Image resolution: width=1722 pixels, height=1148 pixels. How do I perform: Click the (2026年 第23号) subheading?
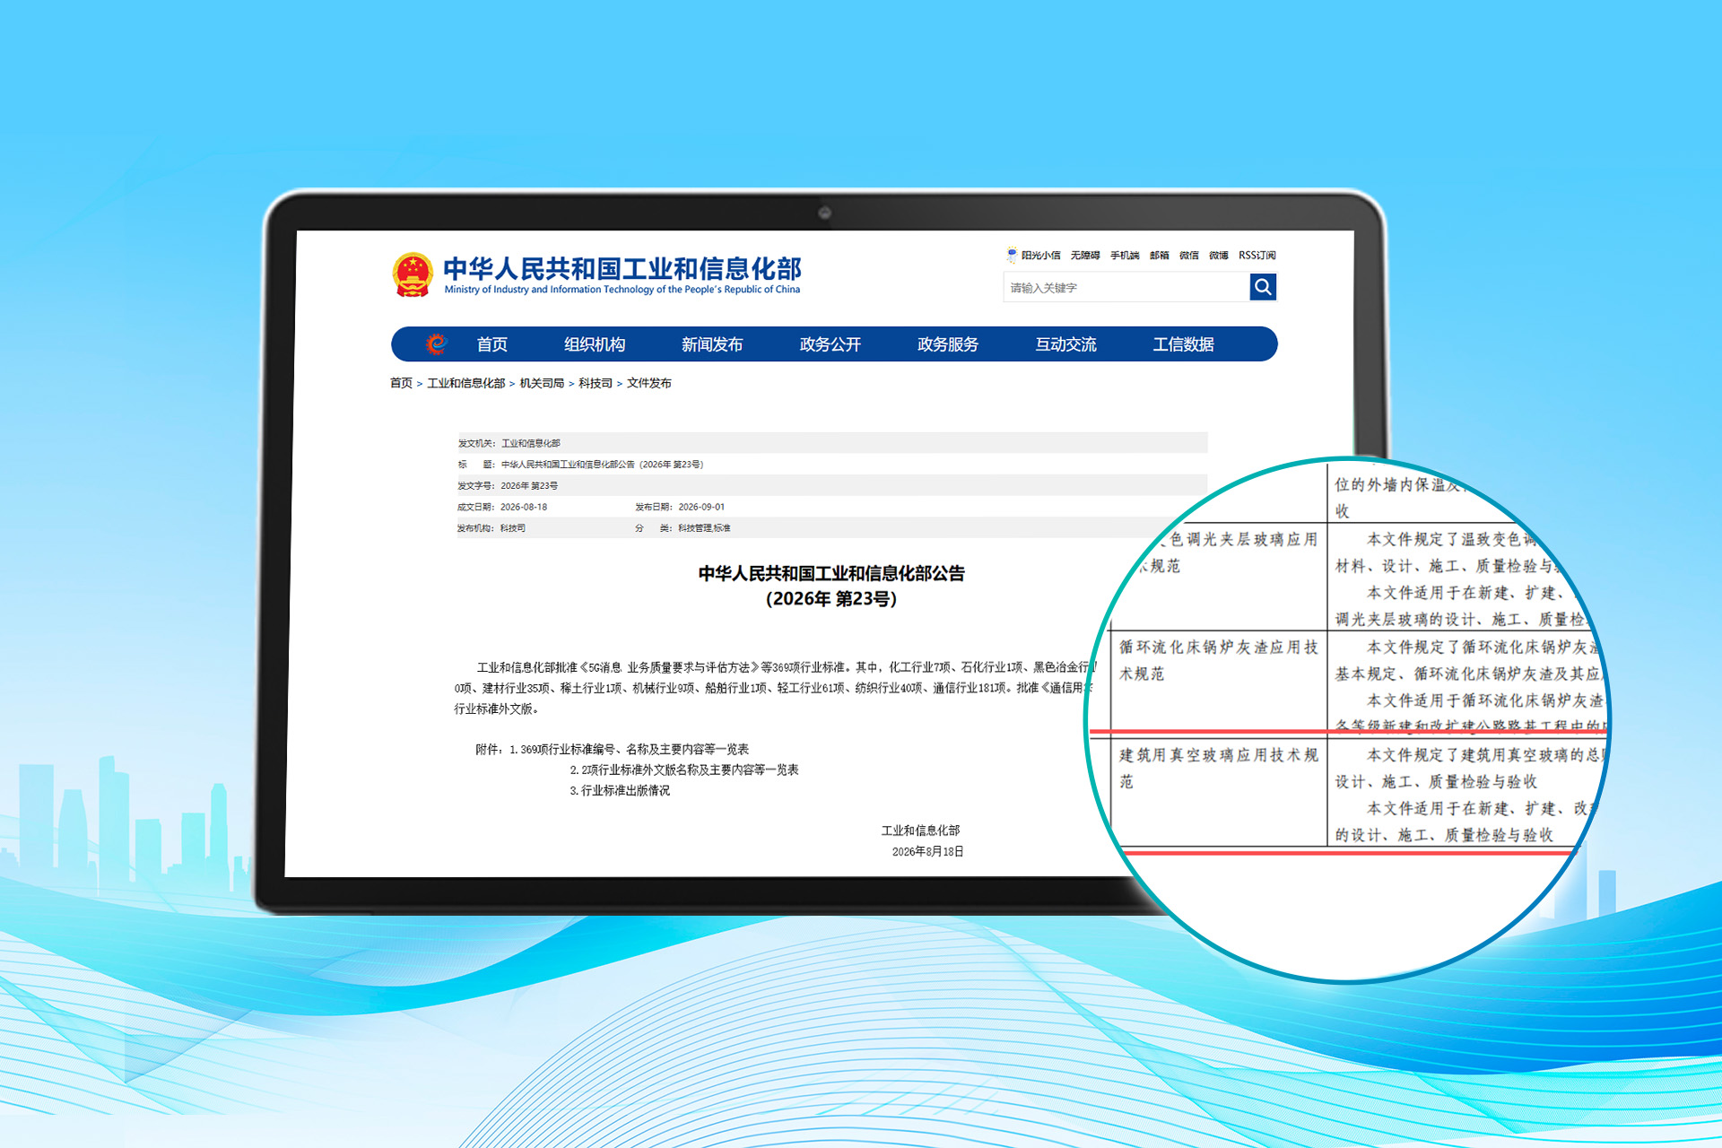click(x=831, y=599)
